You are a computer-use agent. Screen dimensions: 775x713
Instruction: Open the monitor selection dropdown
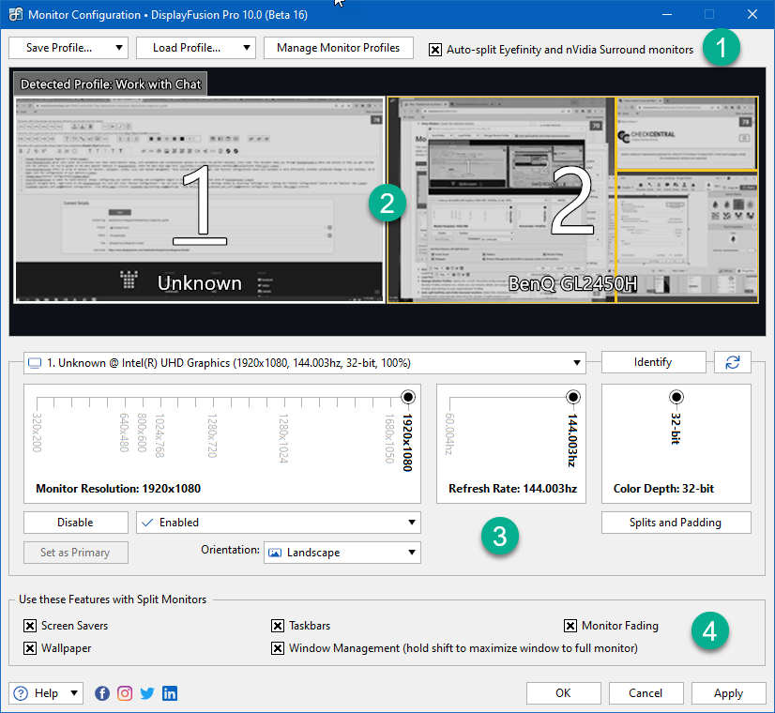(305, 363)
